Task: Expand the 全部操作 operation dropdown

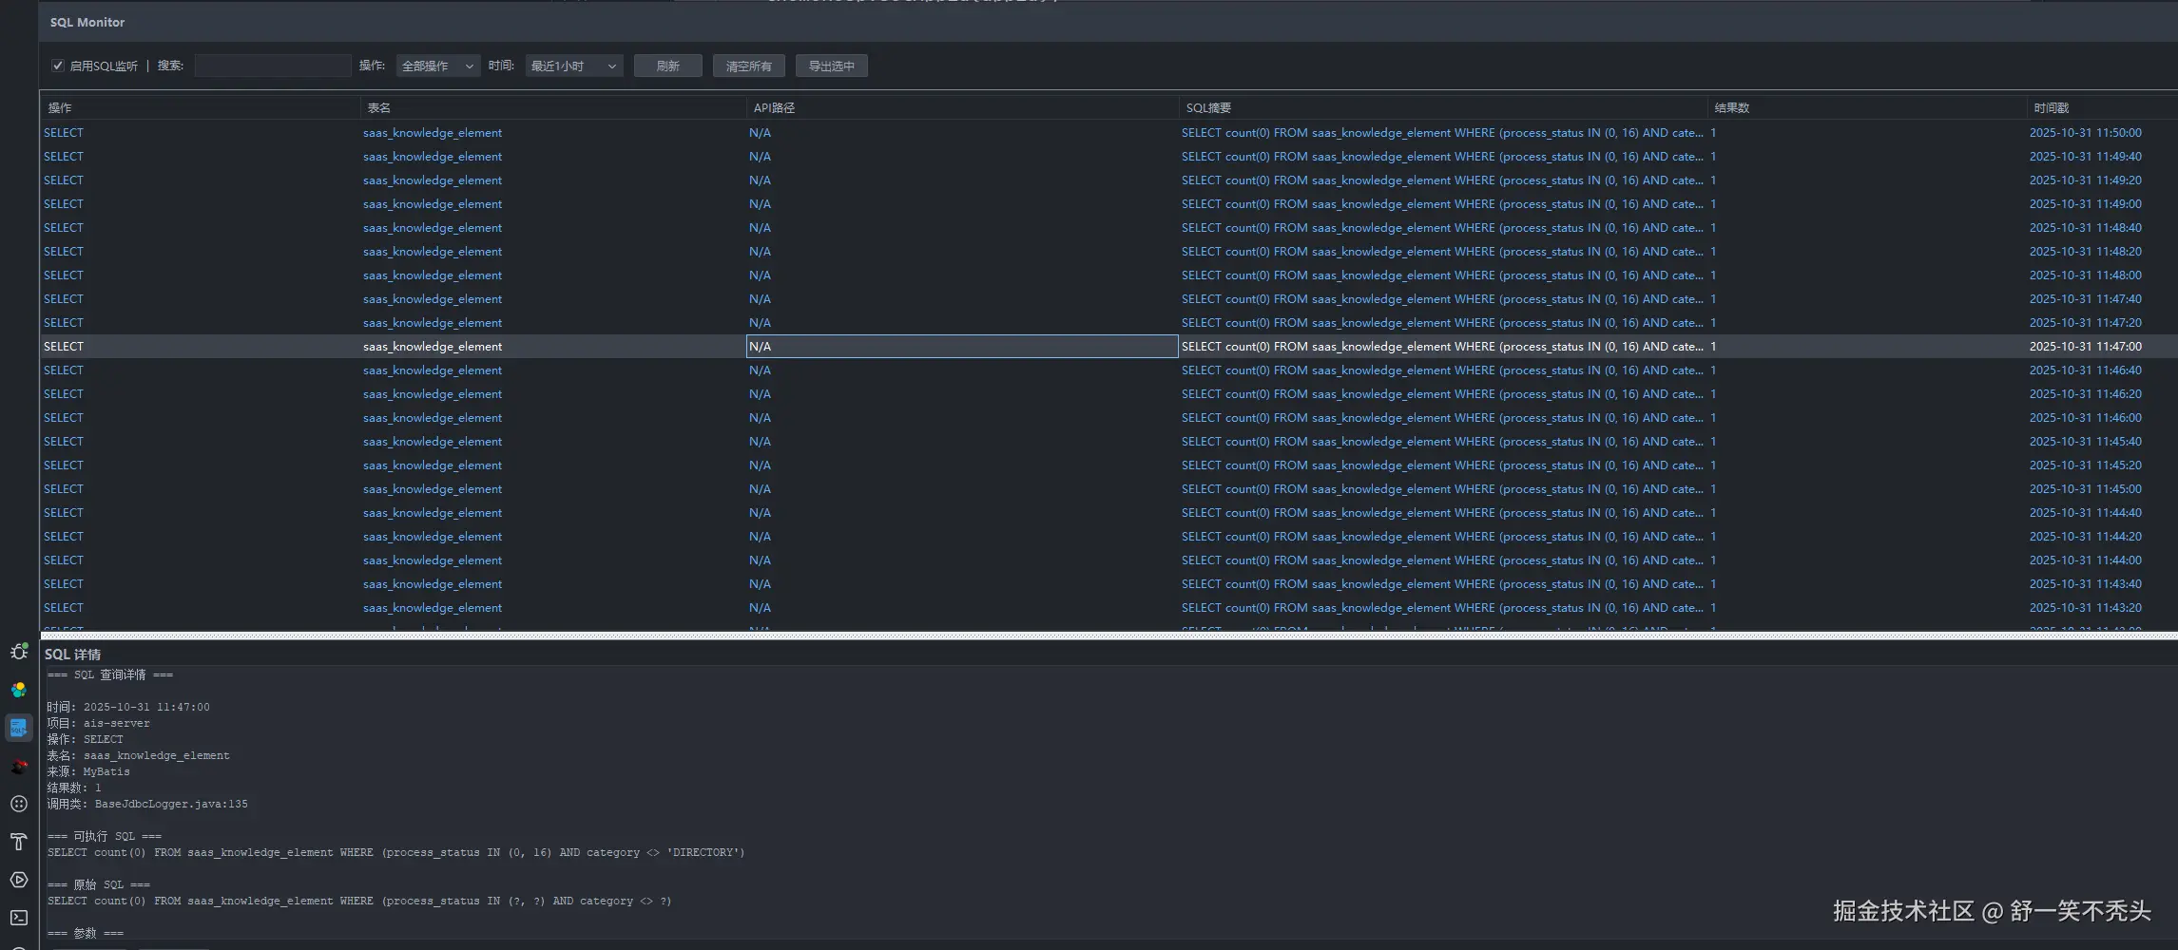Action: point(438,66)
